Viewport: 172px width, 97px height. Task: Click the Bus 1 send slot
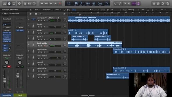pyautogui.click(x=5, y=46)
